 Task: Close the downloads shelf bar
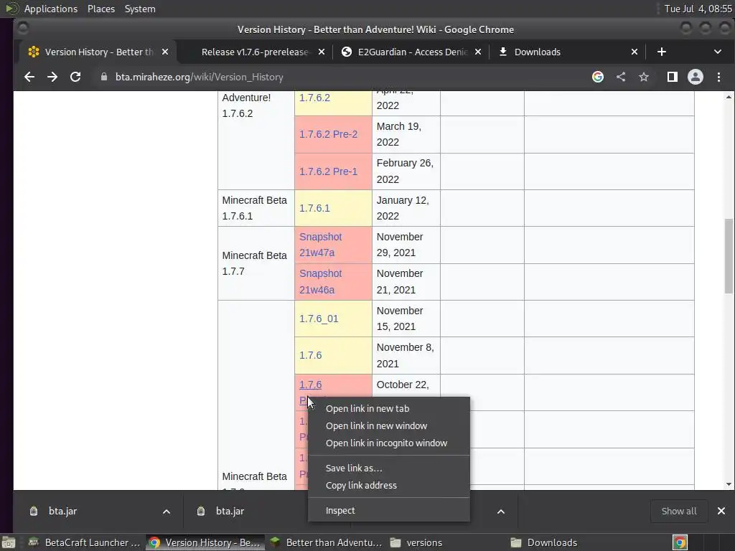721,511
